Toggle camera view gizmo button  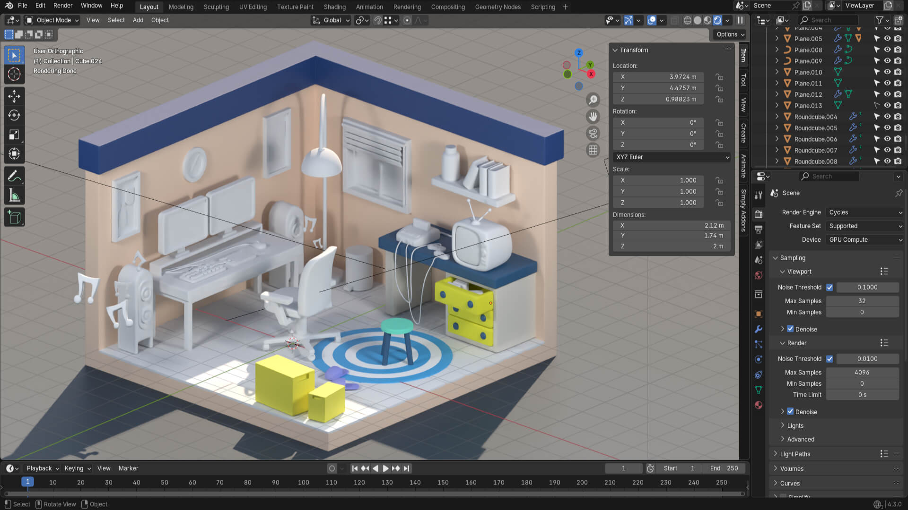593,133
